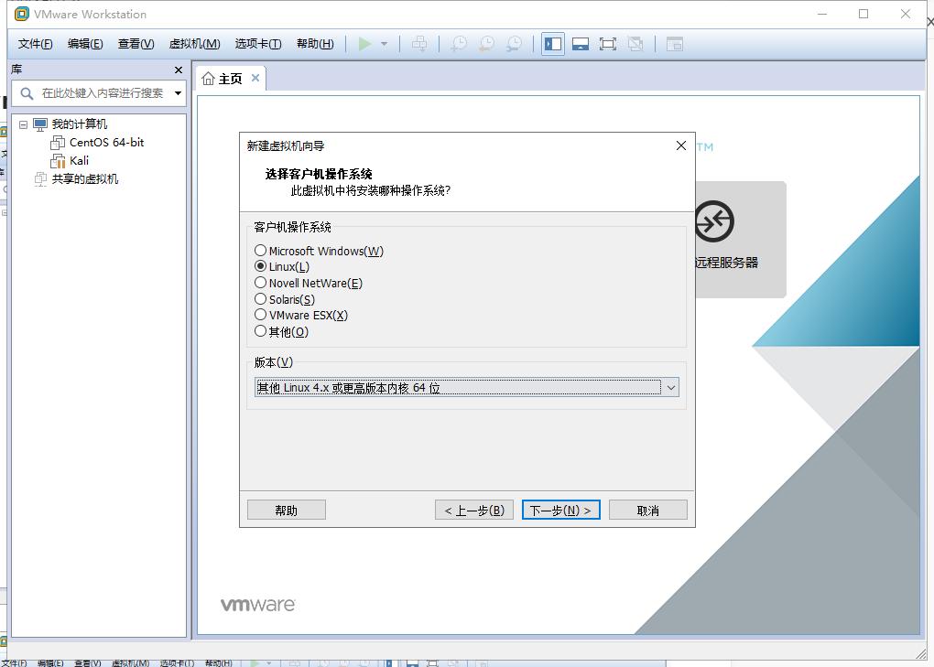This screenshot has height=667, width=934.
Task: Click the search magnifier icon in library
Action: point(27,93)
